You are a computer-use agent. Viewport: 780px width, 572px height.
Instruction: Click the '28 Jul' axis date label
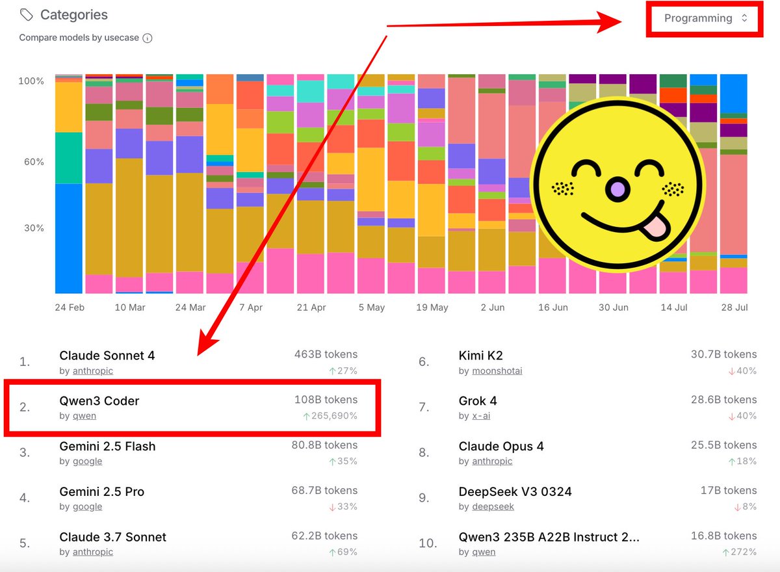[x=734, y=307]
